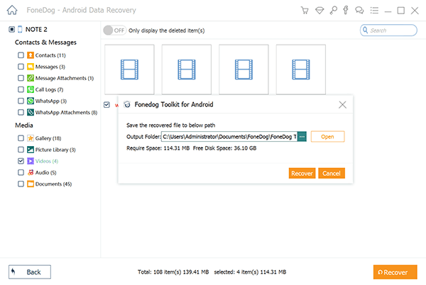This screenshot has width=426, height=285.
Task: Open the Contacts (11) category label
Action: tap(50, 55)
